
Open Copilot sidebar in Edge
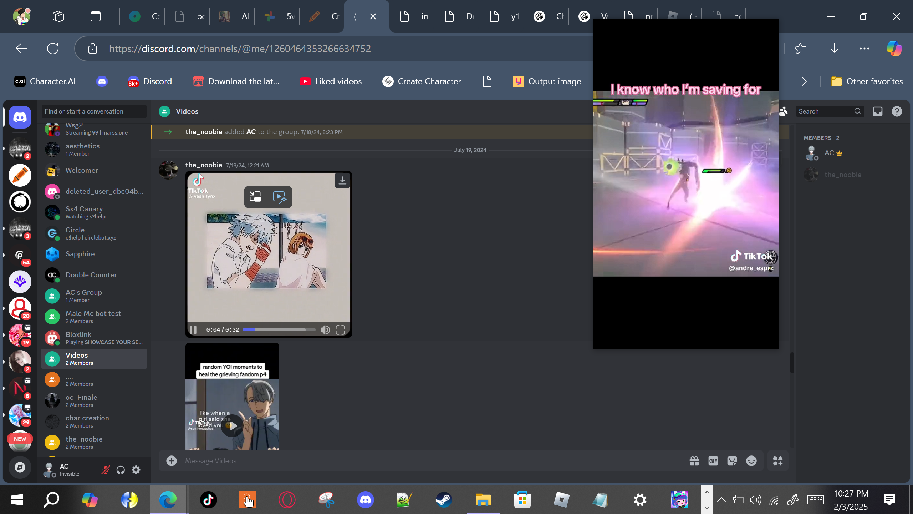894,49
